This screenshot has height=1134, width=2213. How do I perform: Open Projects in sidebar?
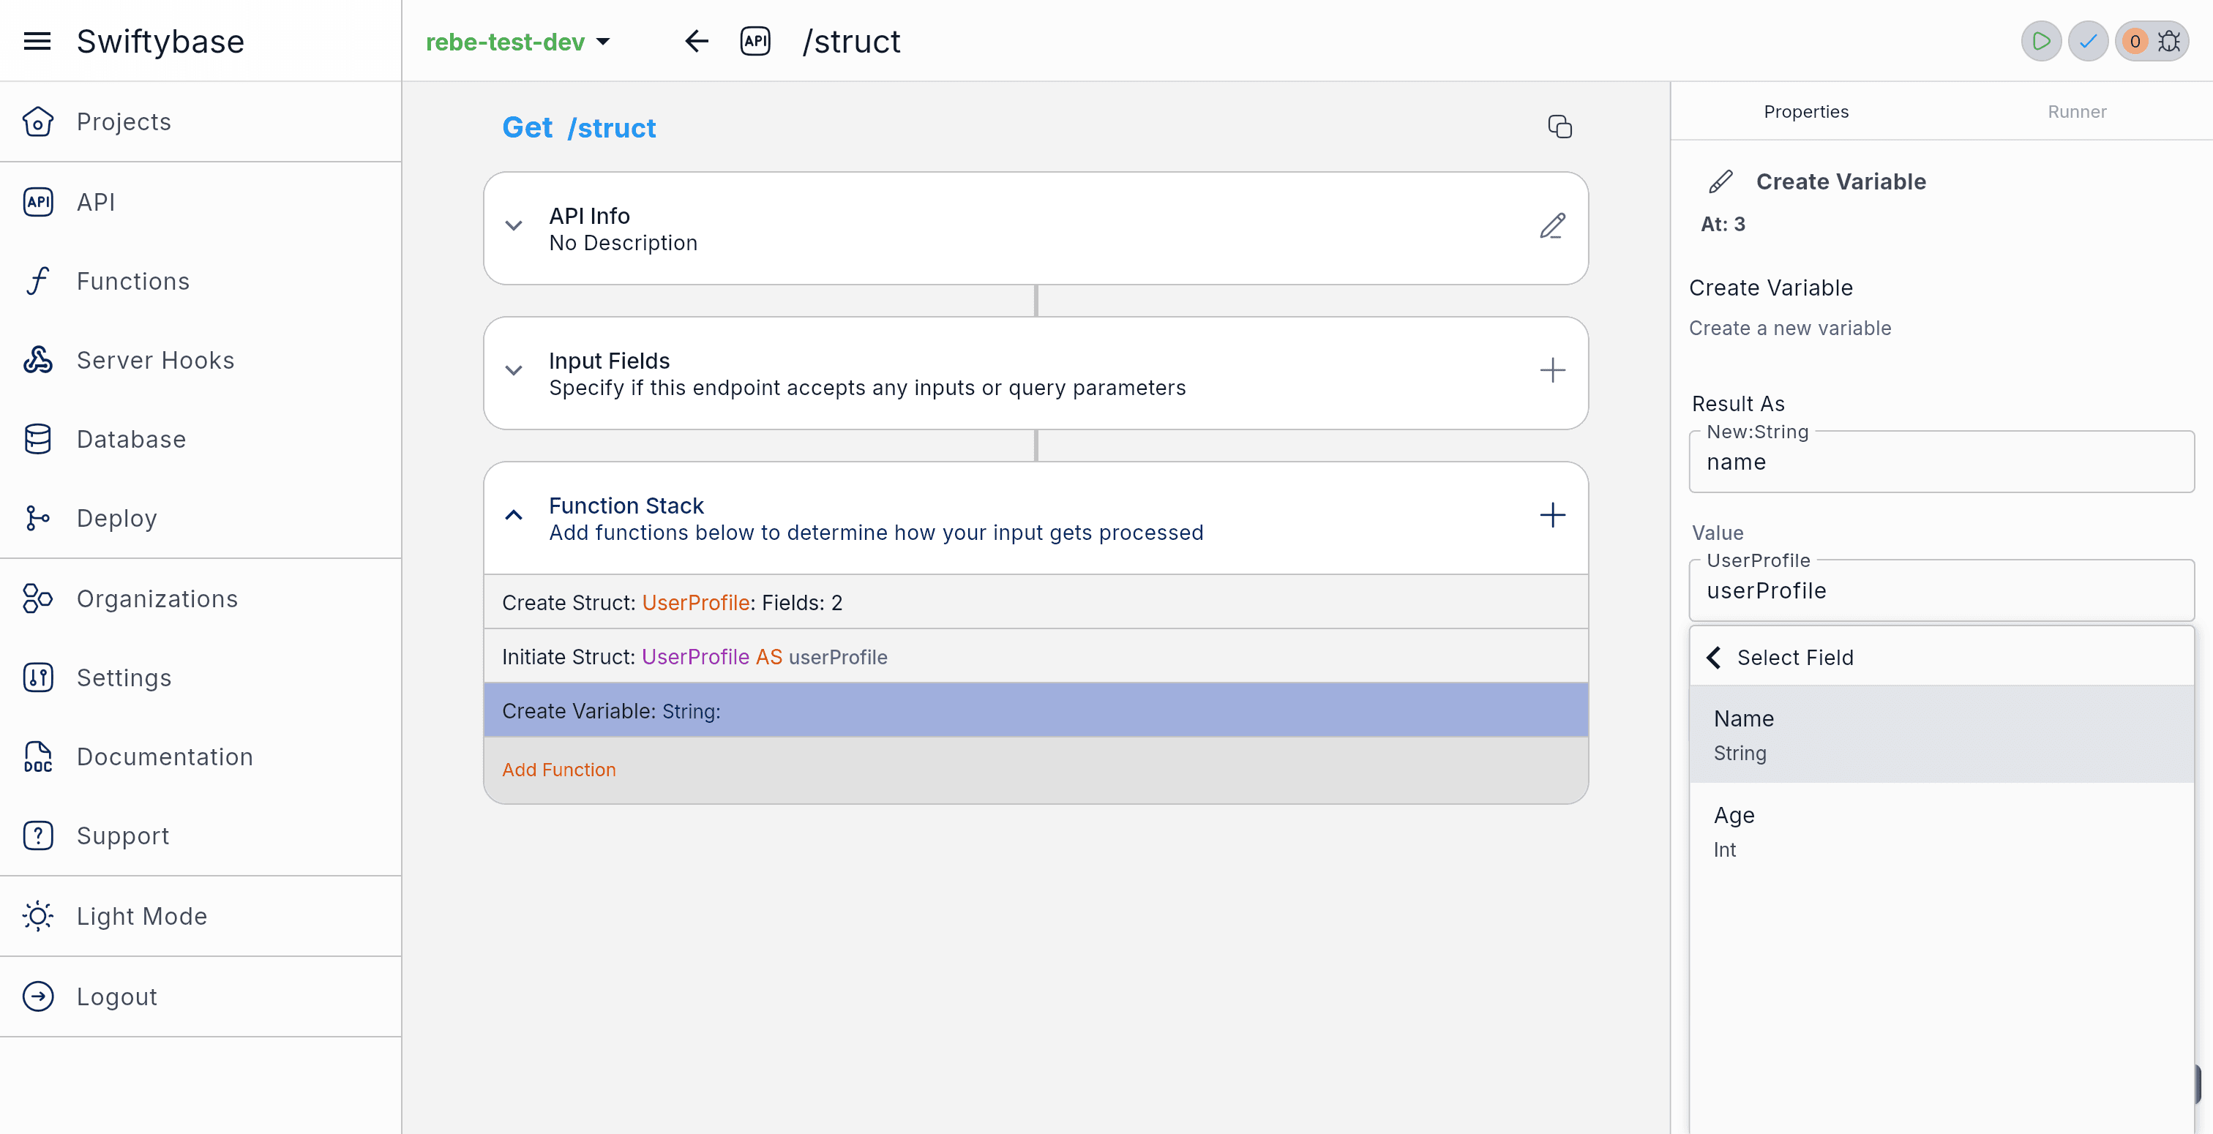pos(124,122)
